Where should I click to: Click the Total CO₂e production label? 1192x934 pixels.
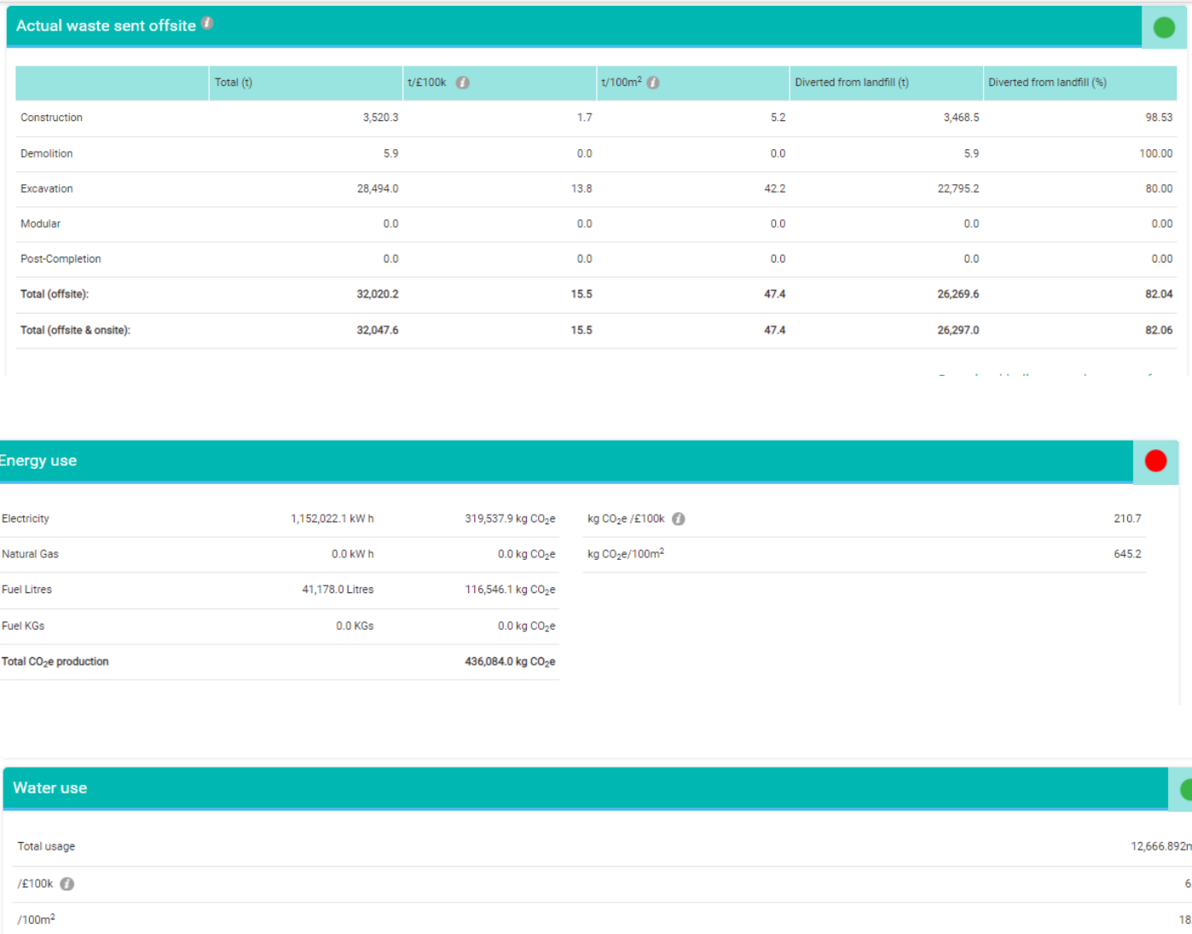(x=55, y=661)
